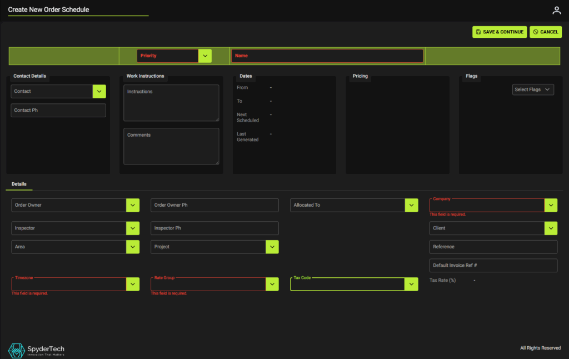Expand the Order Owner dropdown chevron
This screenshot has width=569, height=359.
133,205
